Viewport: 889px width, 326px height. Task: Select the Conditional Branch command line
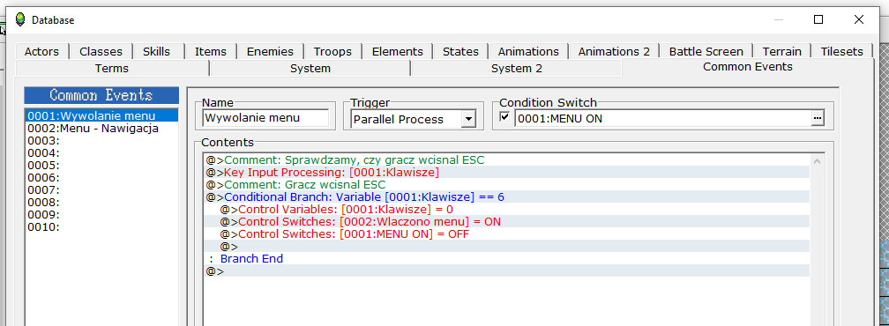tap(507, 197)
